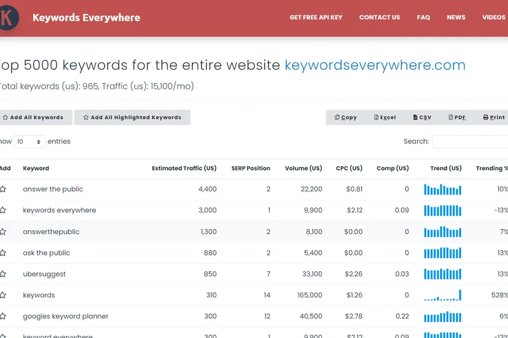Sort by Volume (US) column
The height and width of the screenshot is (338, 508).
pos(304,168)
